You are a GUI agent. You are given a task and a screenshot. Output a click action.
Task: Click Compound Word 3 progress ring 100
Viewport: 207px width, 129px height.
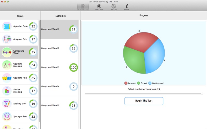pyautogui.click(x=73, y=68)
